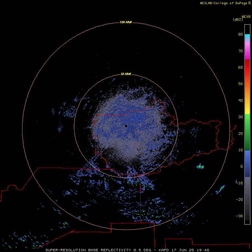The width and height of the screenshot is (252, 252).
Task: Click the SUPER-RESOLUTION BASE REFLECTIVITY caption text
Action: (x=88, y=250)
